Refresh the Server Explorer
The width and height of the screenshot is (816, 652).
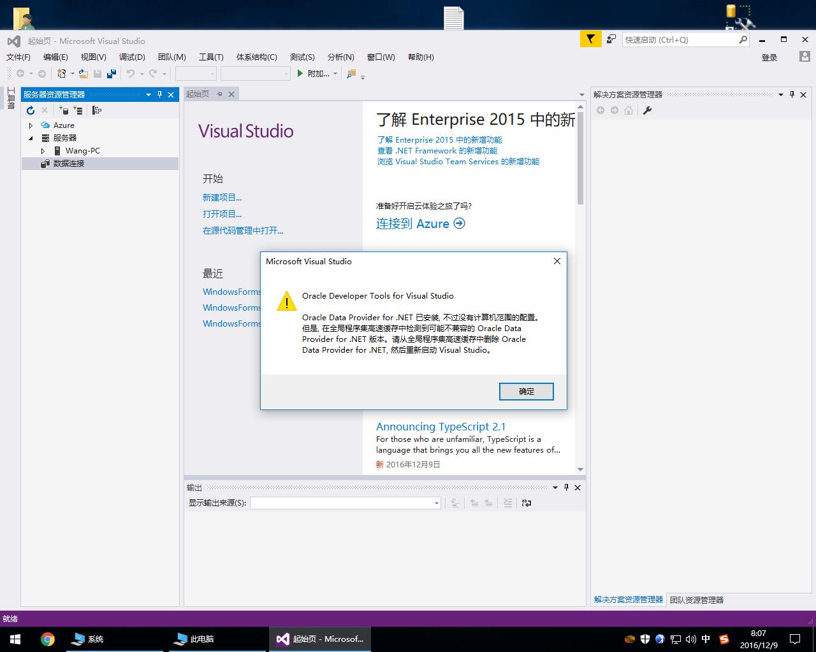click(x=31, y=110)
